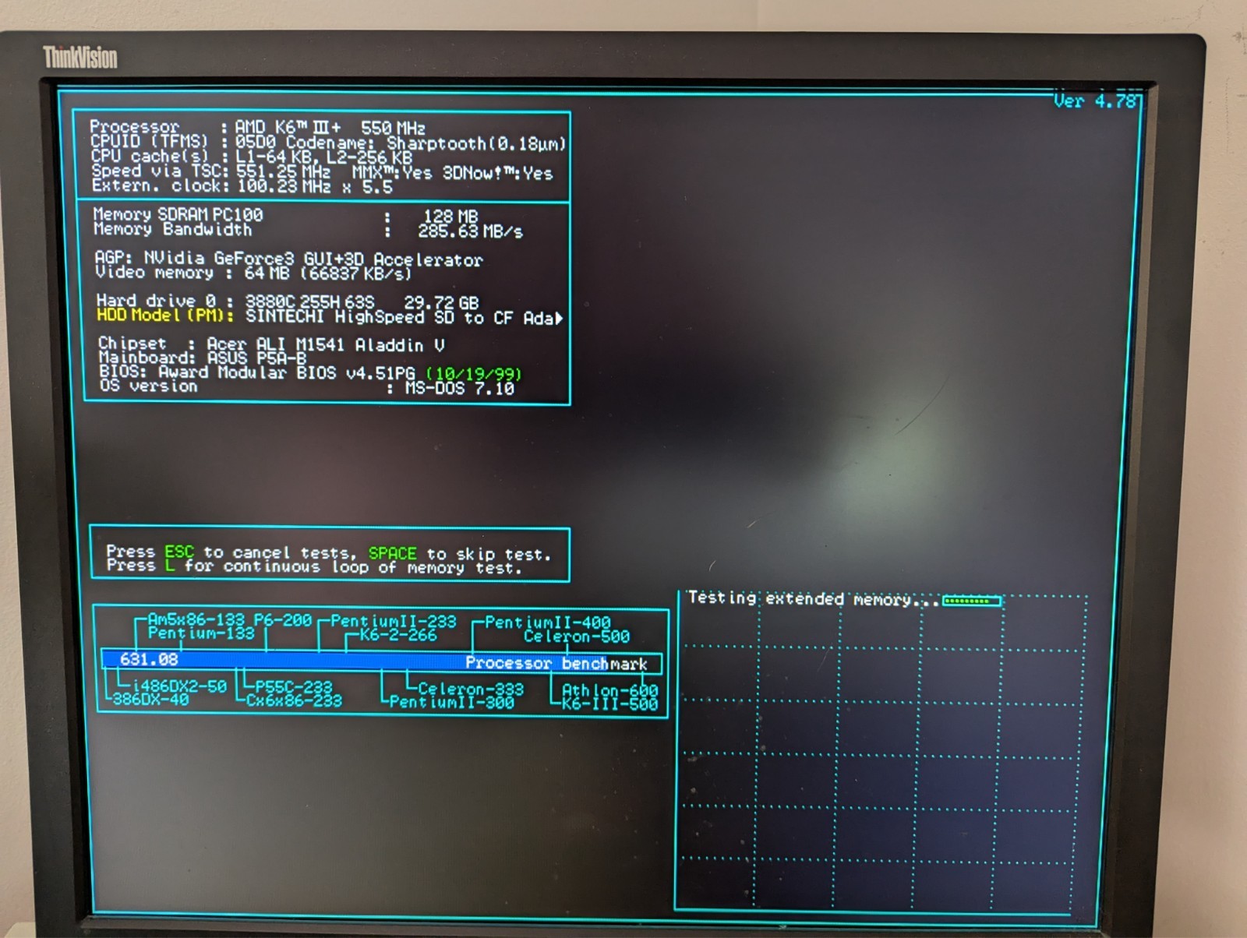Click the TSC speed '551.25 MHz'

(x=283, y=171)
